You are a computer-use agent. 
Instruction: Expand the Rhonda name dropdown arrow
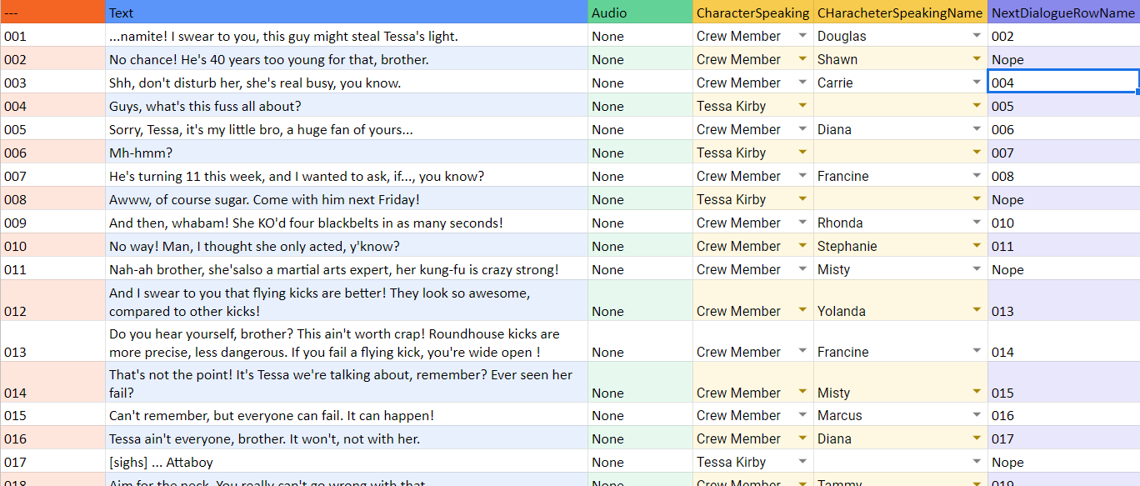click(x=977, y=223)
